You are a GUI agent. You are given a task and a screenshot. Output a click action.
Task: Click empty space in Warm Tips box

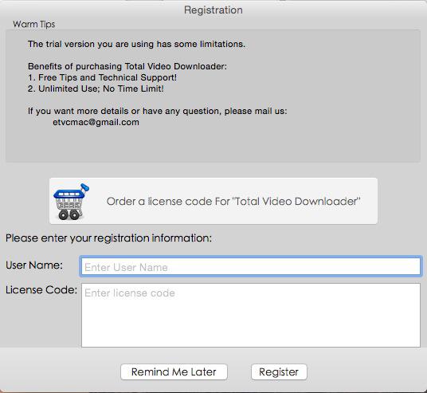tap(272, 144)
